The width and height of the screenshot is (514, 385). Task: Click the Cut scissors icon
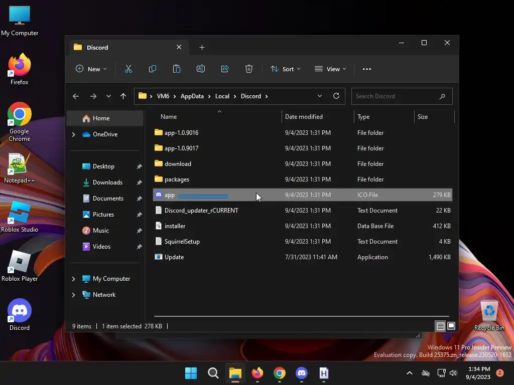click(x=128, y=69)
